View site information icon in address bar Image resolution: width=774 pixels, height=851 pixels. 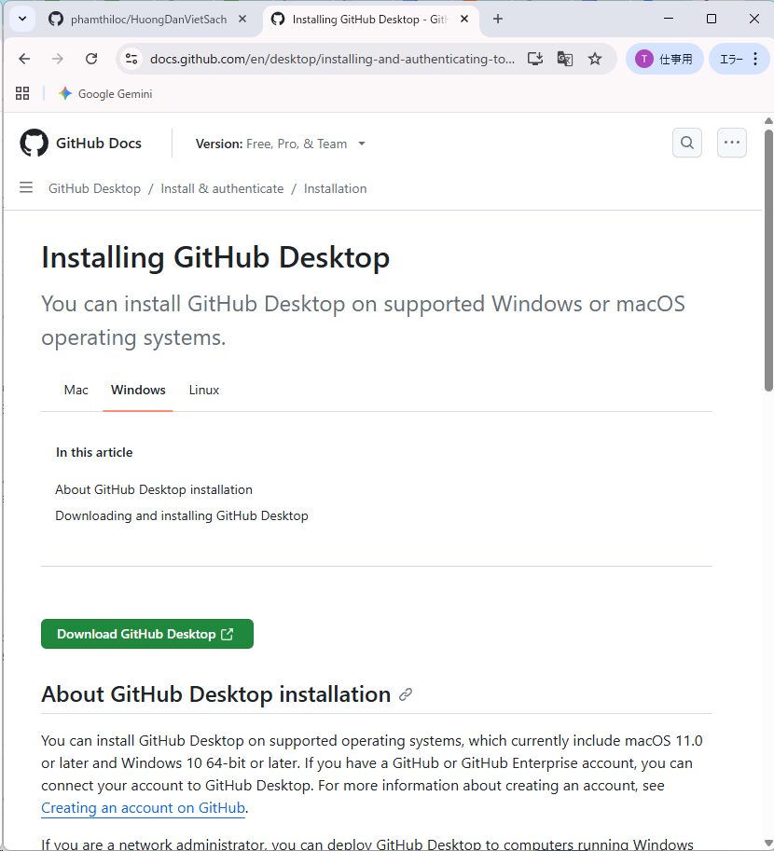[x=131, y=59]
